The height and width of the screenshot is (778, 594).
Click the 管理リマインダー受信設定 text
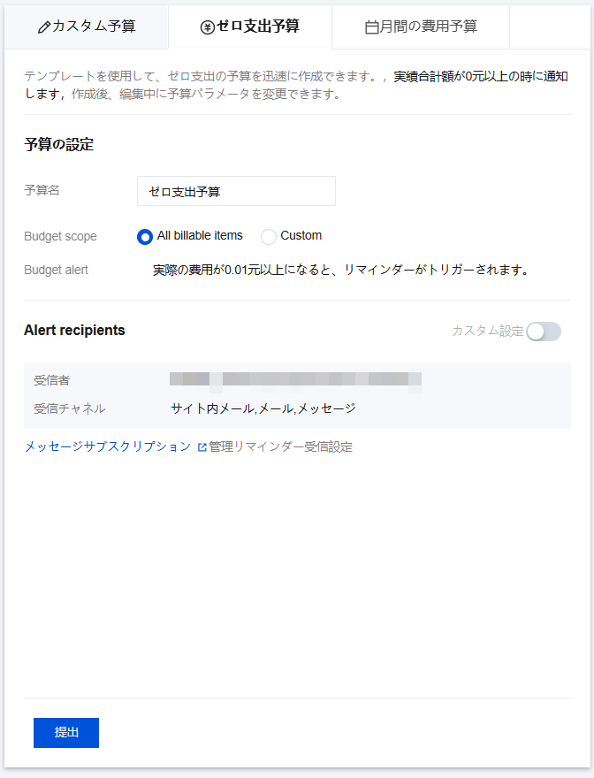coord(280,446)
